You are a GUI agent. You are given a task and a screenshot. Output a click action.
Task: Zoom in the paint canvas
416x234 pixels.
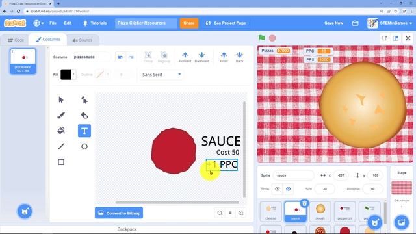[240, 213]
